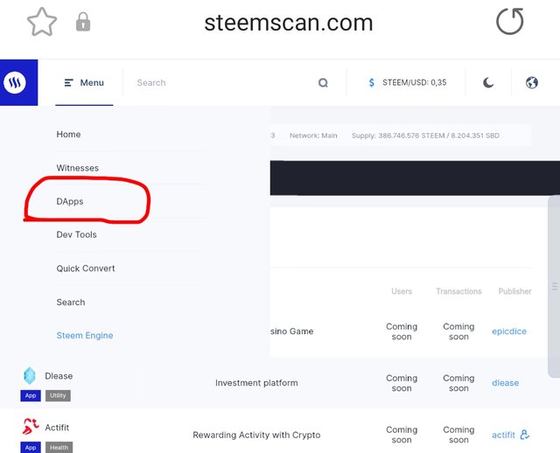Click the padlock security icon
Viewport: 560px width, 453px height.
coord(83,22)
